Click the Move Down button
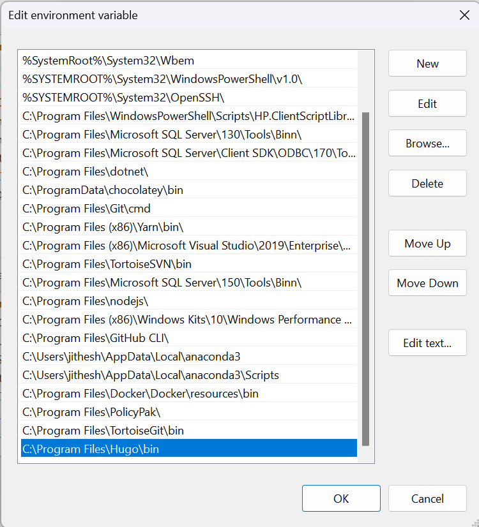479x527 pixels. tap(427, 283)
